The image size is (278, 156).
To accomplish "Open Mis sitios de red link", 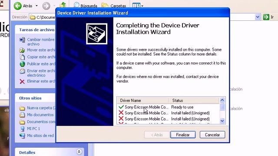I will tap(40, 136).
